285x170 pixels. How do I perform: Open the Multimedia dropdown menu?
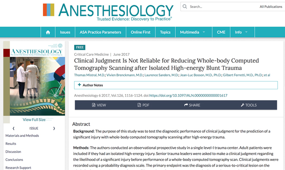[193, 32]
